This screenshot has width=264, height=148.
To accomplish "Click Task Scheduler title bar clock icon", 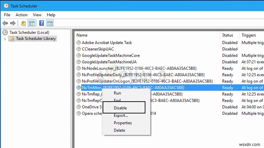I will 6,6.
